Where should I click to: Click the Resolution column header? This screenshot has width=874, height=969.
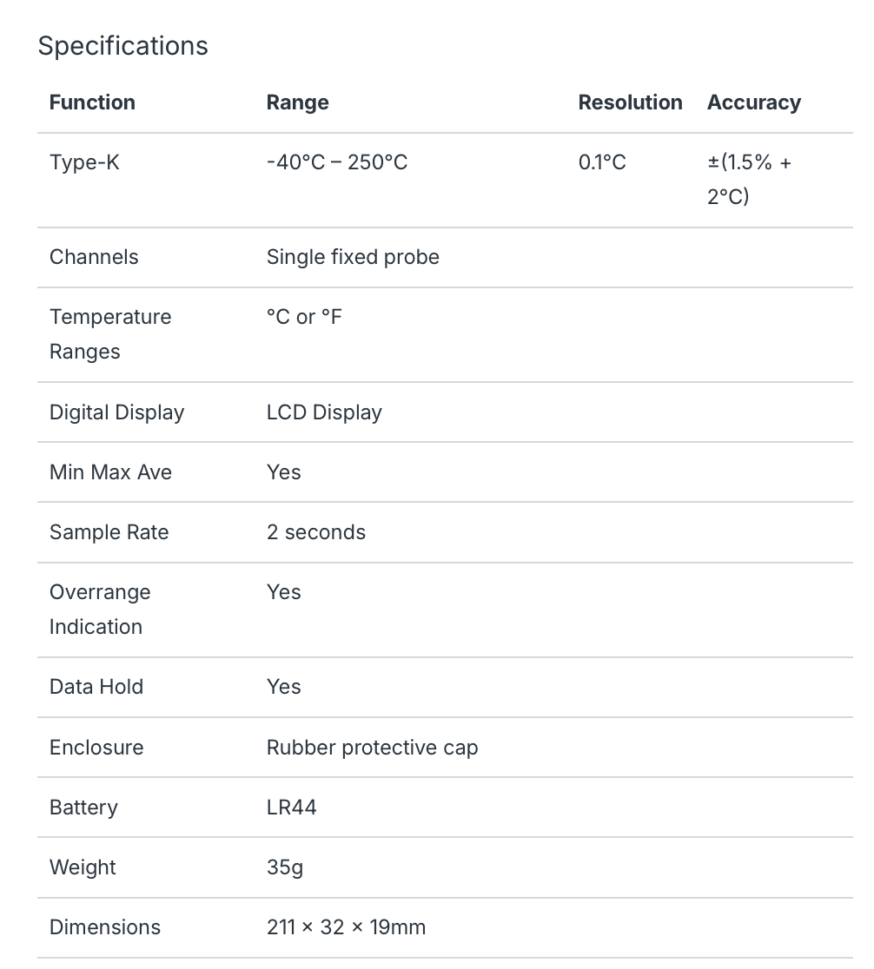630,102
